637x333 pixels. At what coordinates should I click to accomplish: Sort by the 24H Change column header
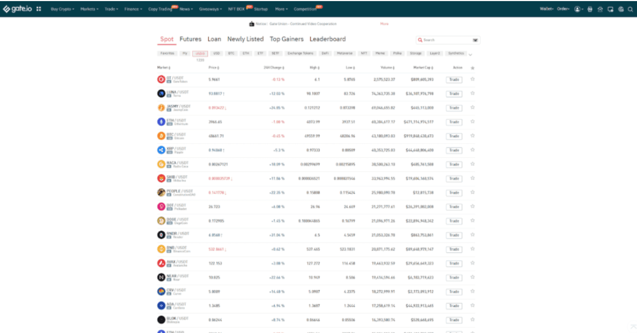tap(274, 68)
